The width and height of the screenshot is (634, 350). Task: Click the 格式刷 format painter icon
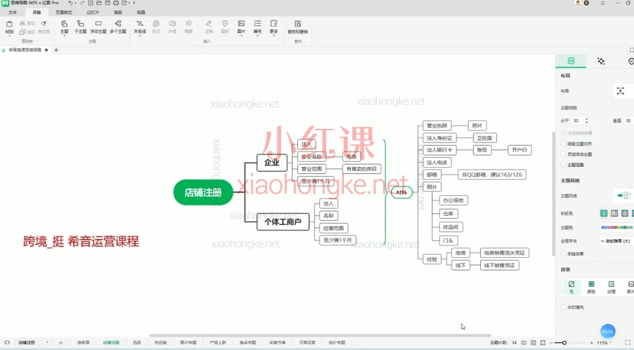click(44, 23)
